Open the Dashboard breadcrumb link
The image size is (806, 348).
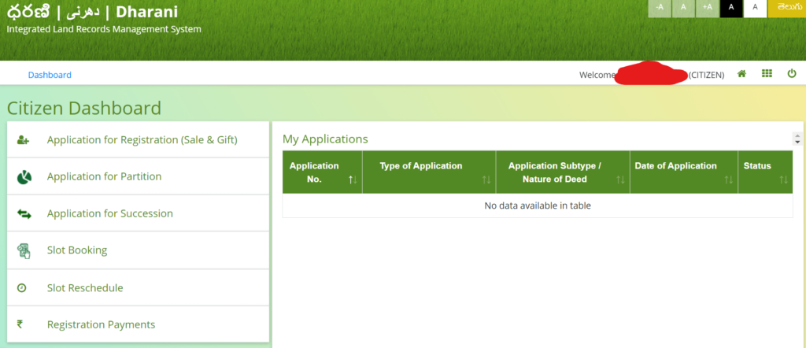point(50,75)
